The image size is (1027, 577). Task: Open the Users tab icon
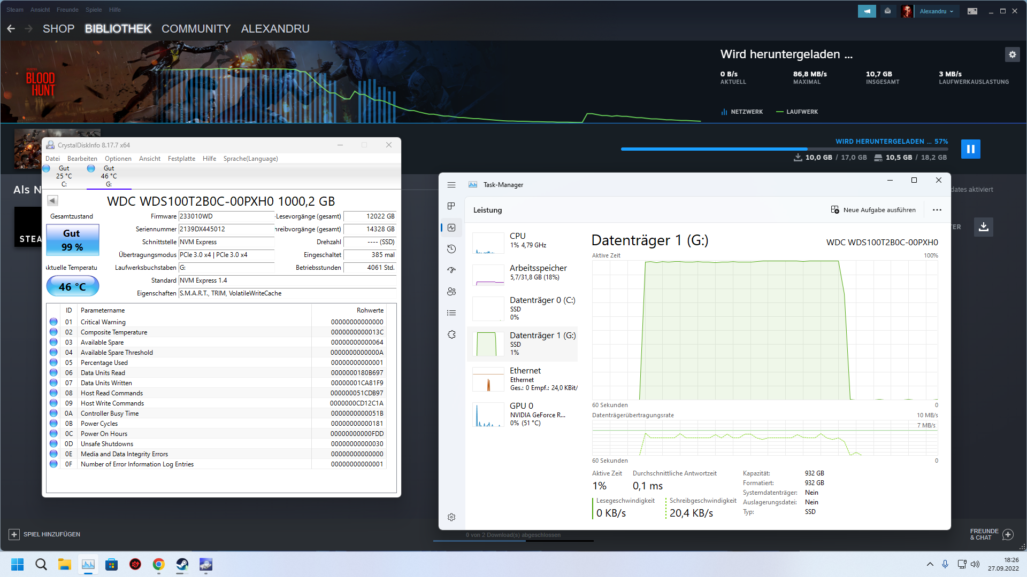click(x=451, y=292)
